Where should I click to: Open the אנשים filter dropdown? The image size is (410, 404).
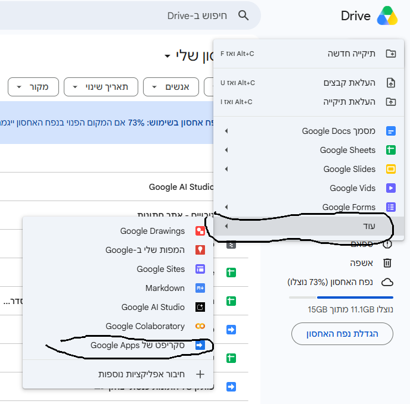pyautogui.click(x=171, y=87)
